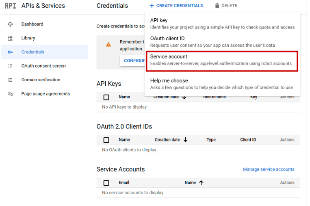Open the Manage service accounts link
This screenshot has height=206, width=310.
click(x=269, y=169)
